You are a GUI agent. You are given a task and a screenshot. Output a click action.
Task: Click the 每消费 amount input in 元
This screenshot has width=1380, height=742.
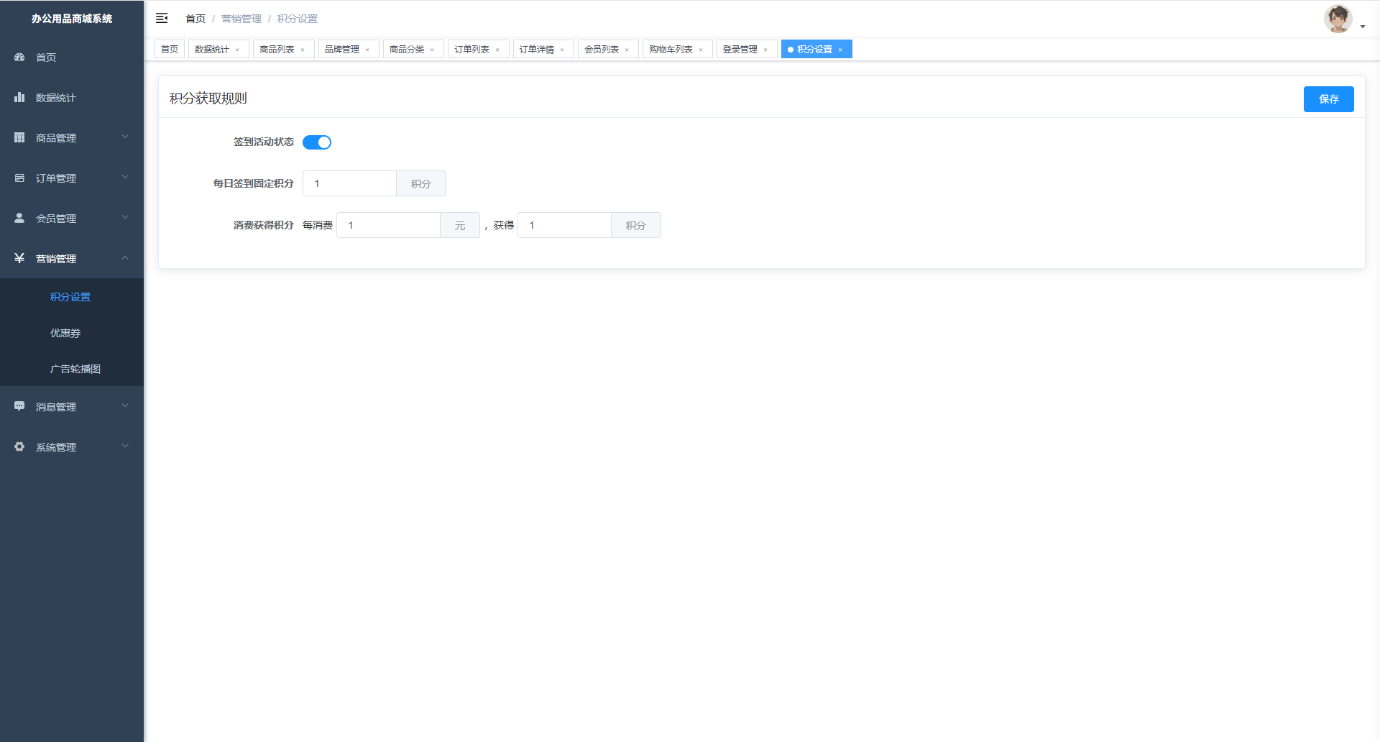(x=388, y=225)
